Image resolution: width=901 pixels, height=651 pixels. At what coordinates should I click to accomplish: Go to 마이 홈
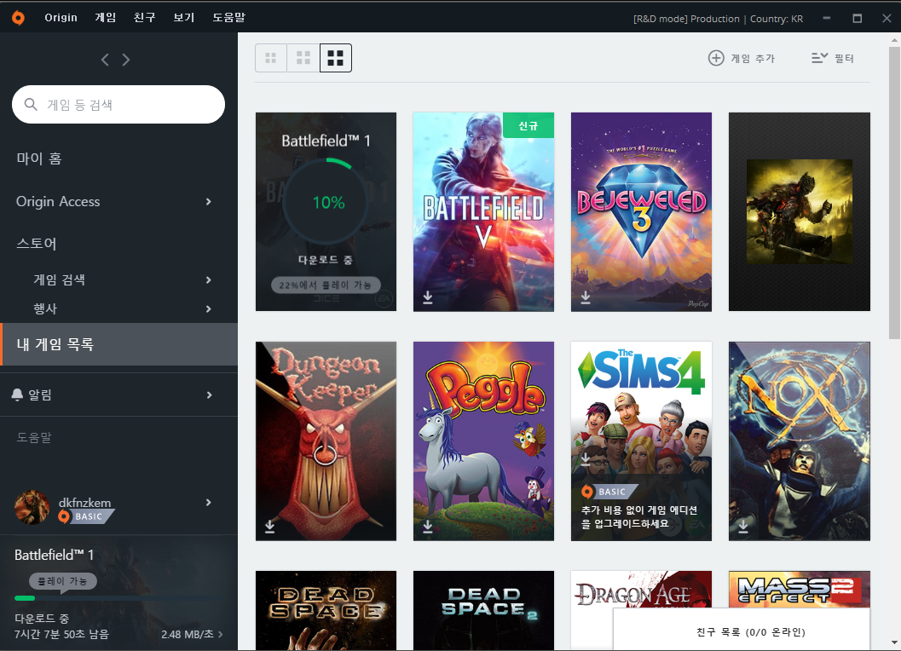[x=39, y=158]
